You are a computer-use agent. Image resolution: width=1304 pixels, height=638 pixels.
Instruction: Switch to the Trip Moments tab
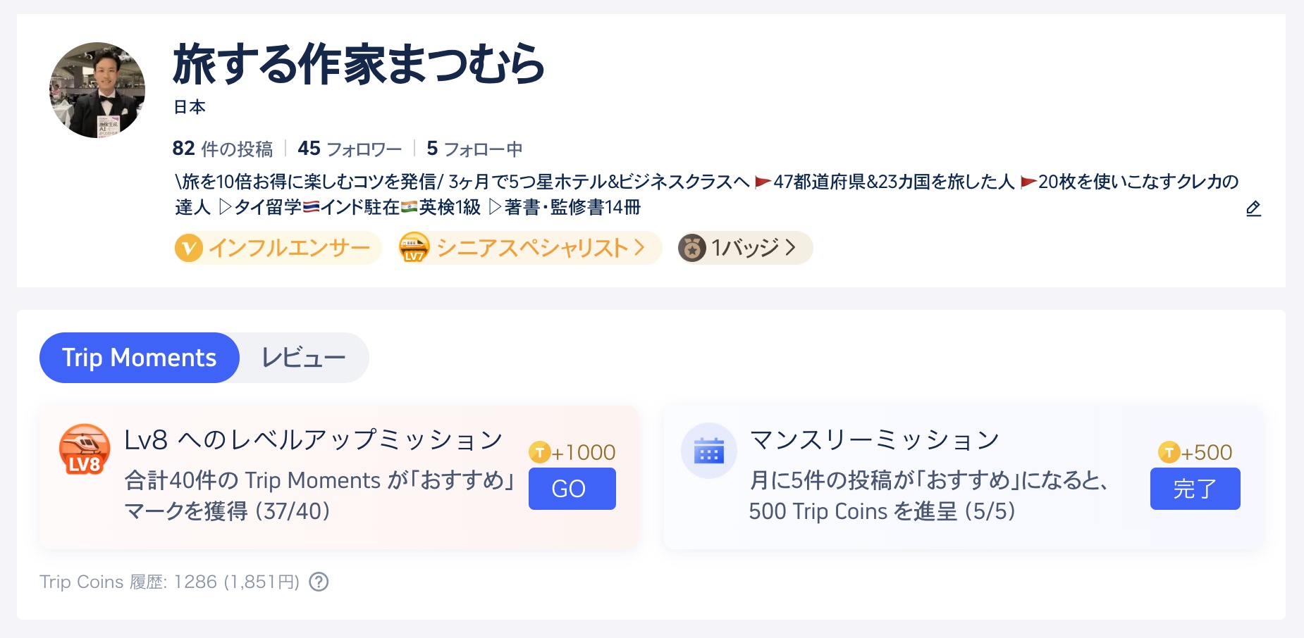[140, 358]
